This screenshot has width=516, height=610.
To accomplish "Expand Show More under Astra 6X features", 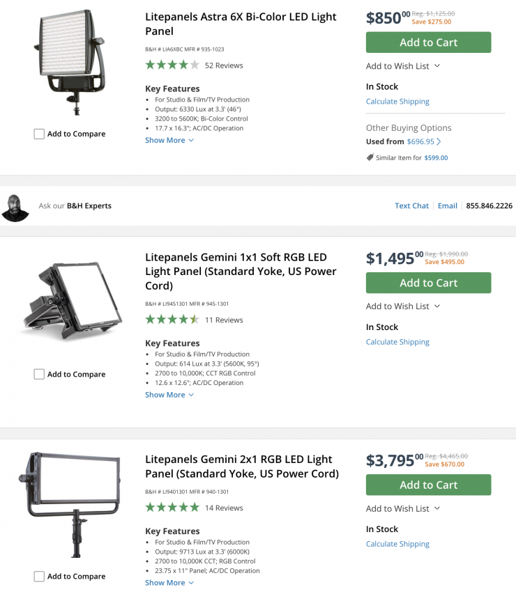I will click(169, 140).
